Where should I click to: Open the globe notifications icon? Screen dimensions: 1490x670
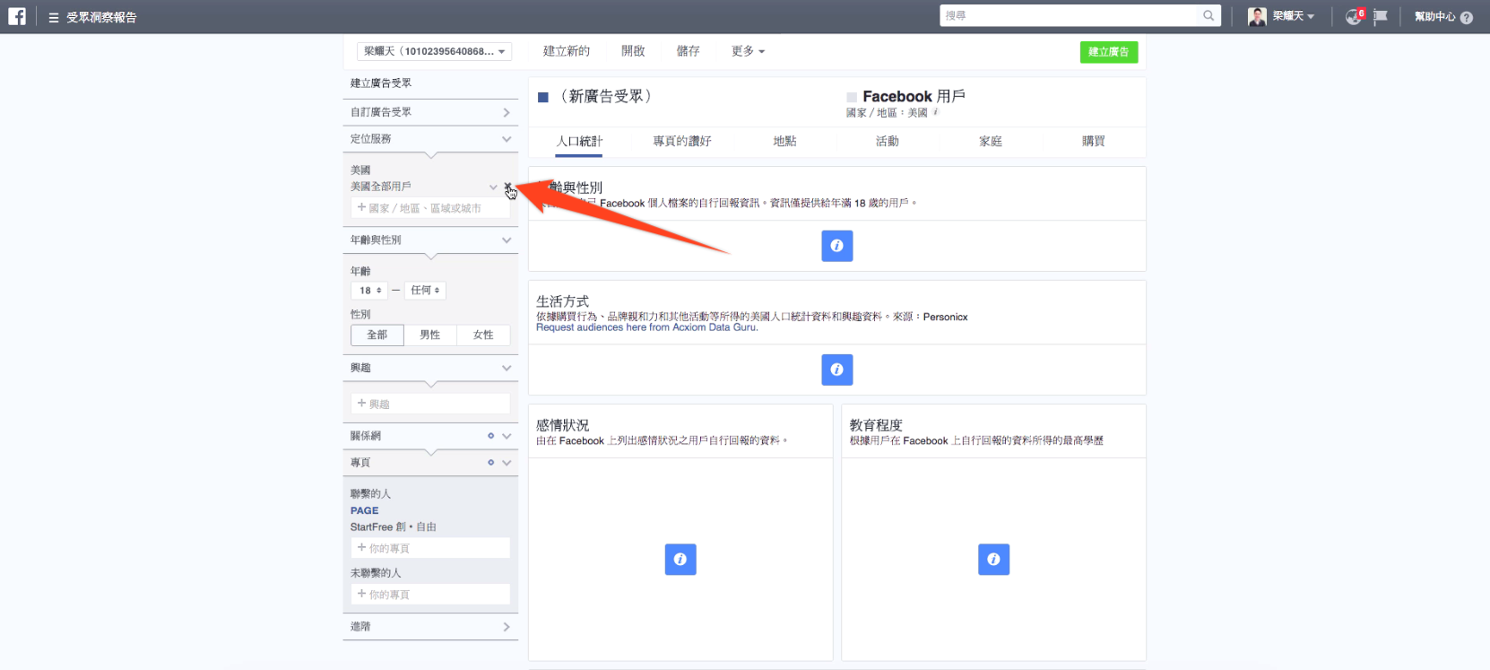(1354, 16)
